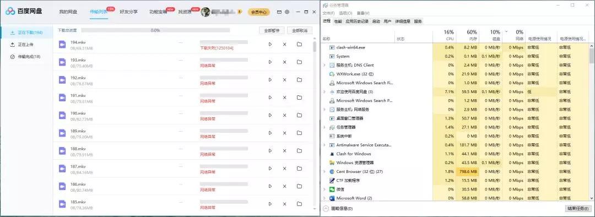Select the WXWork.exe (32 位) process row

(455, 74)
